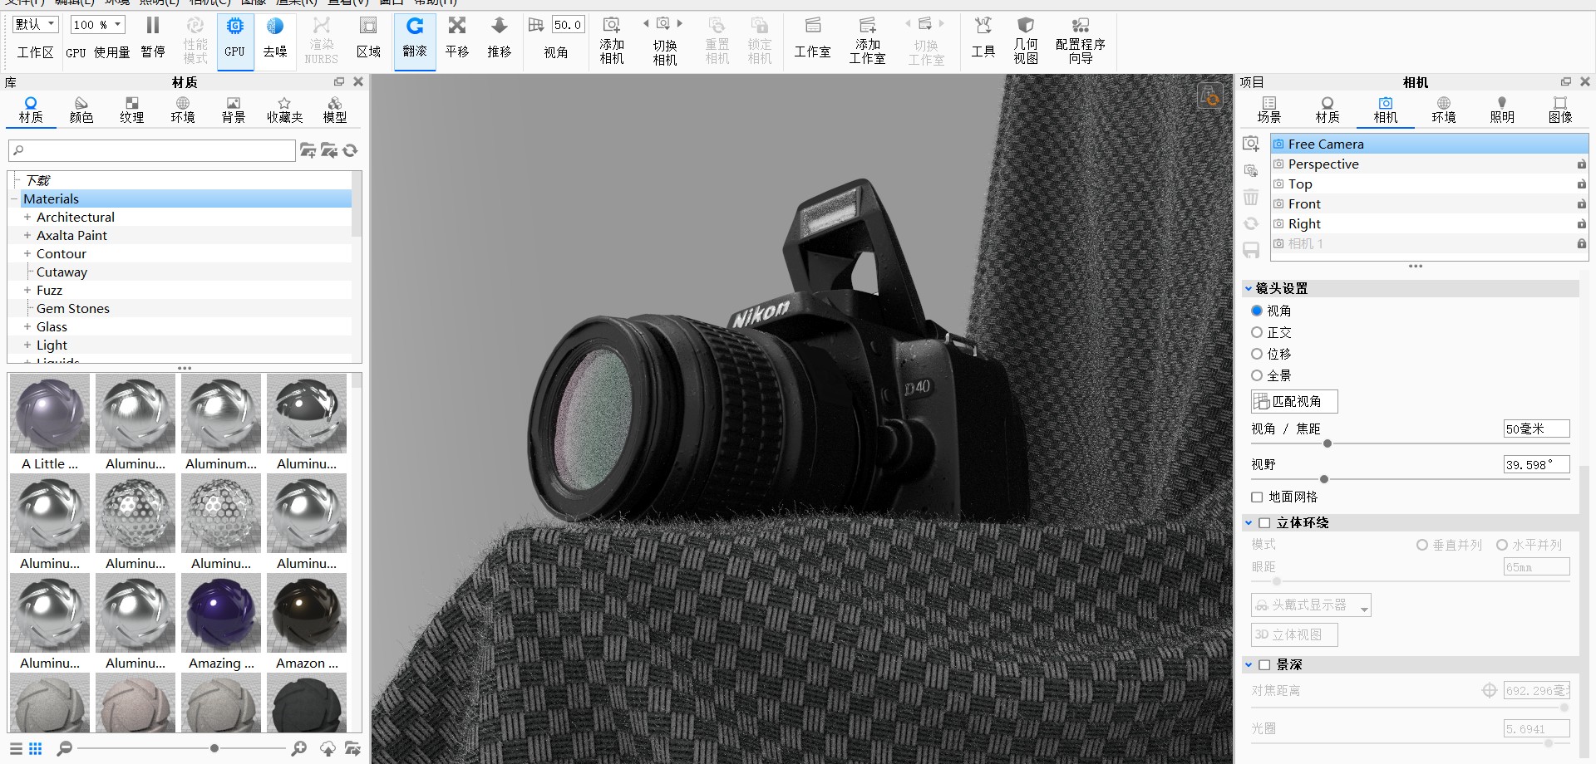Click the 匹配视角 match view button
The height and width of the screenshot is (764, 1596).
(x=1293, y=401)
